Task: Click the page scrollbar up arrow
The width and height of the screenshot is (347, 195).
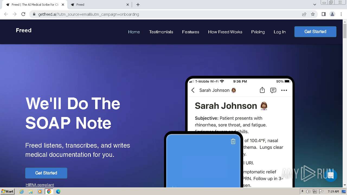Action: point(345,21)
